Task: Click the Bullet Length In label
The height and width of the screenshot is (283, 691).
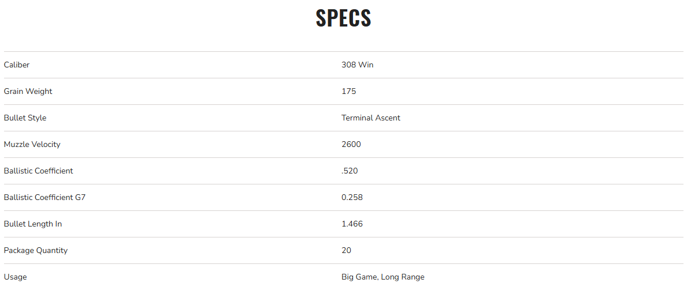Action: pos(32,224)
